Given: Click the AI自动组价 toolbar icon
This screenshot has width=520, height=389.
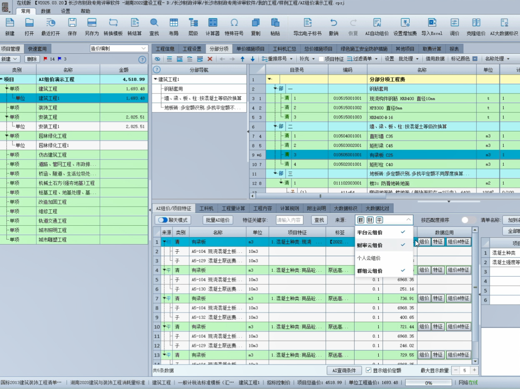Looking at the screenshot, I should click(377, 27).
